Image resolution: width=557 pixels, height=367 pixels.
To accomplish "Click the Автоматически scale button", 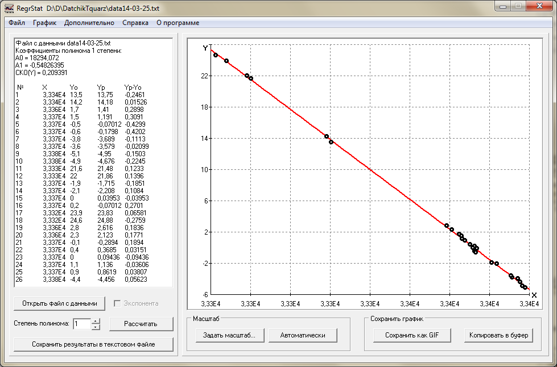I will tap(303, 335).
